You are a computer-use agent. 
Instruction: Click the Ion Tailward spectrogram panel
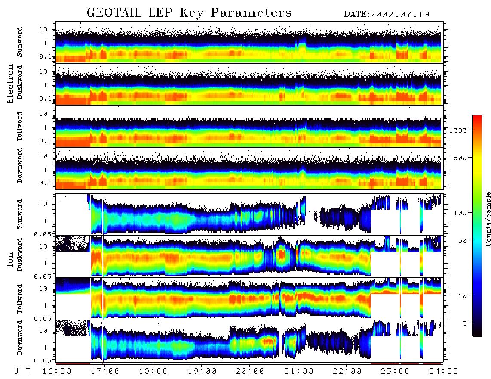249,299
